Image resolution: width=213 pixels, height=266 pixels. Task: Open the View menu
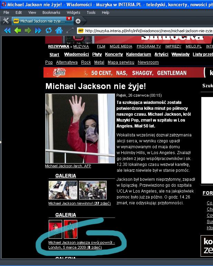32,12
